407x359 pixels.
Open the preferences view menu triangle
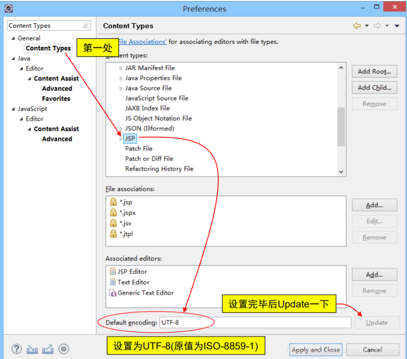point(397,26)
